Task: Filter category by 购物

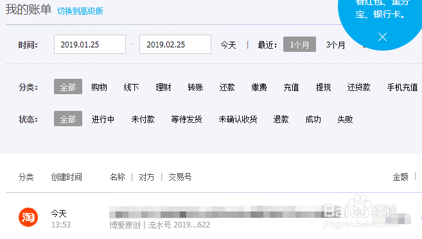Action: 99,87
